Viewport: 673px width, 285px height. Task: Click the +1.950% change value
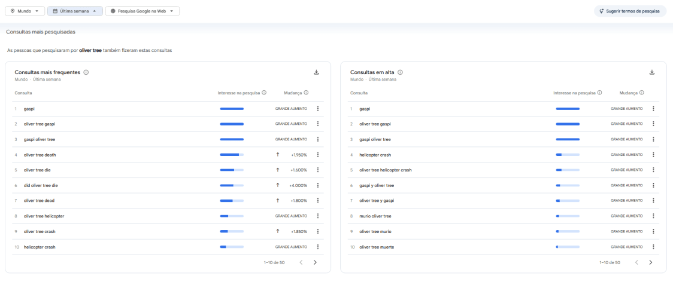(x=299, y=155)
